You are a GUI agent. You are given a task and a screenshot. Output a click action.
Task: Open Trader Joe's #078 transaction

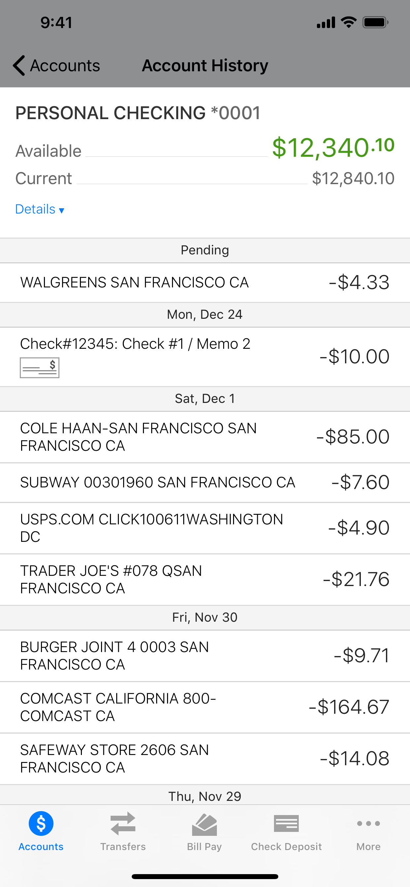pos(205,579)
